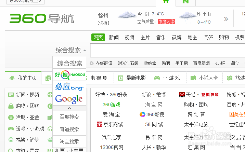Click tomorrow's light rain weather icon
Image resolution: width=245 pixels, height=152 pixels.
187,18
